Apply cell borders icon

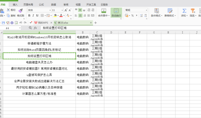point(42,15)
